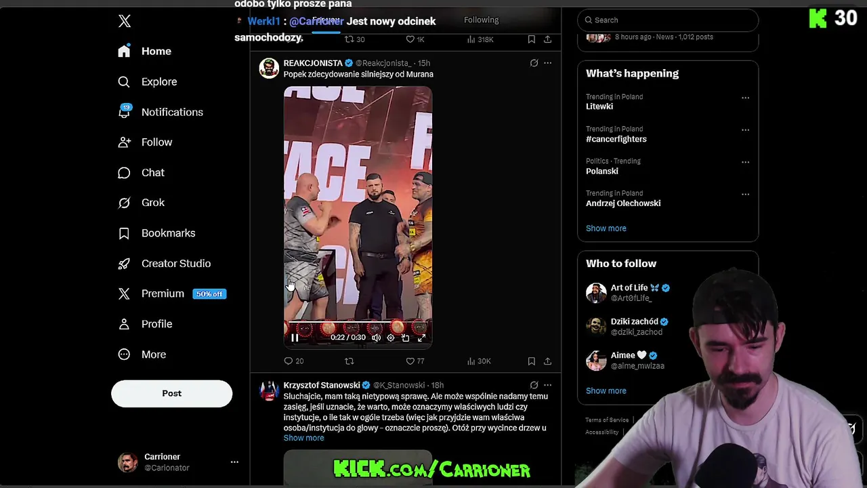Open Chat from the sidebar
Screen dimensions: 867x488
141,173
